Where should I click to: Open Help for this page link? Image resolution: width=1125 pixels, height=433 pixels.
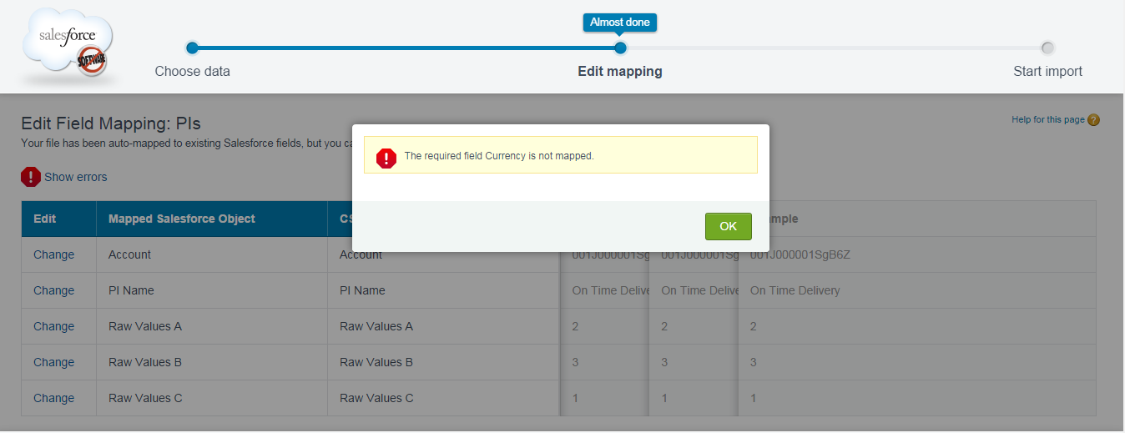coord(1048,120)
